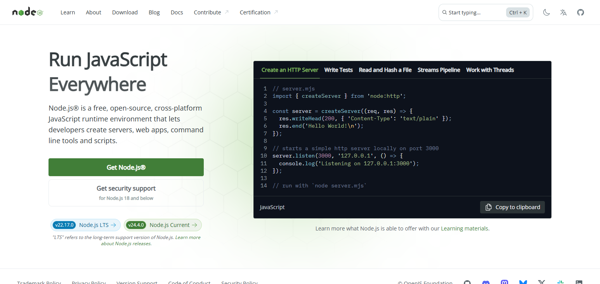
Task: Toggle dark mode with the moon icon
Action: tap(546, 12)
